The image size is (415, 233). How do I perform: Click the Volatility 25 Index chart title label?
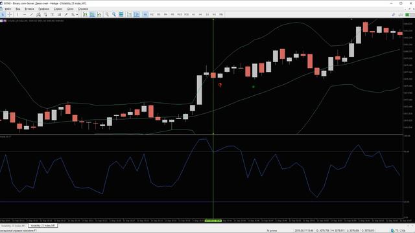(x=18, y=21)
